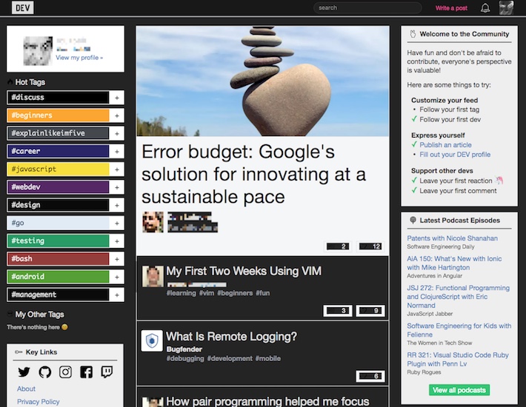
Task: Click author avatar of VIM post
Action: click(x=153, y=276)
